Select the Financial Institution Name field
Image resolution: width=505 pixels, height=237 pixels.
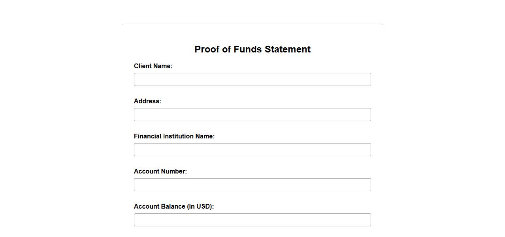(x=252, y=149)
